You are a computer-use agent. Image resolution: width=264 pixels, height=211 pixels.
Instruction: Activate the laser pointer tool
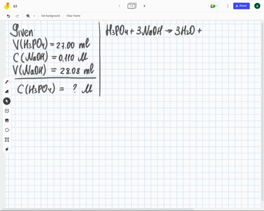point(7,149)
